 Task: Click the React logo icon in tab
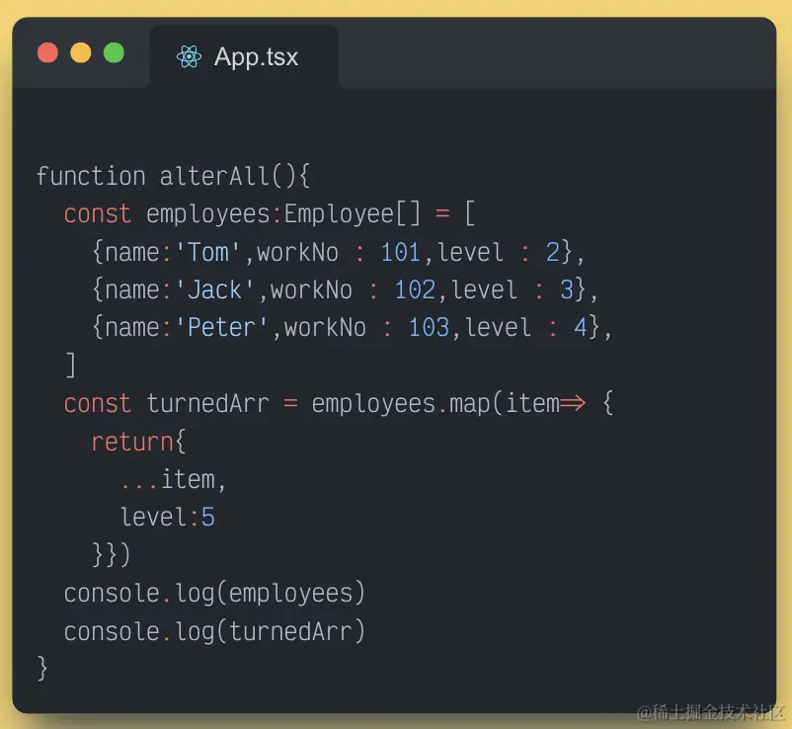tap(189, 56)
